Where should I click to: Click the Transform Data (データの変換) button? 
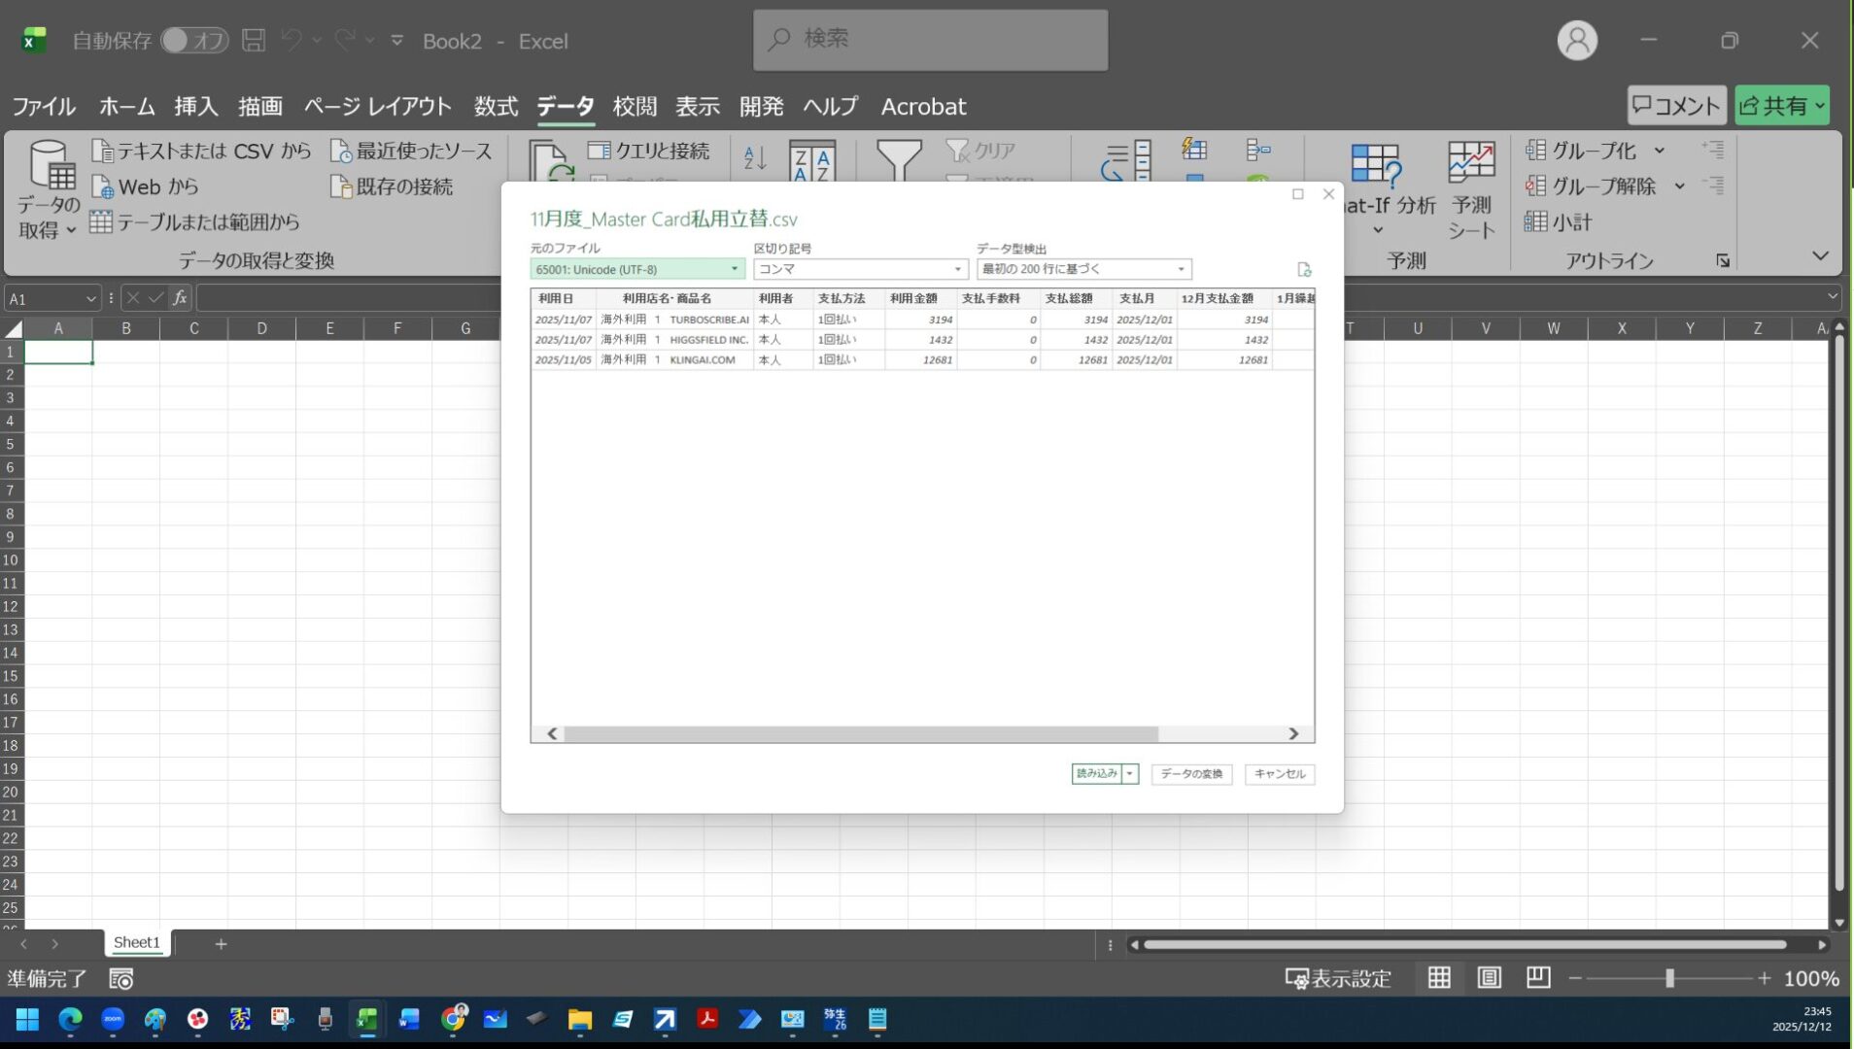1191,774
